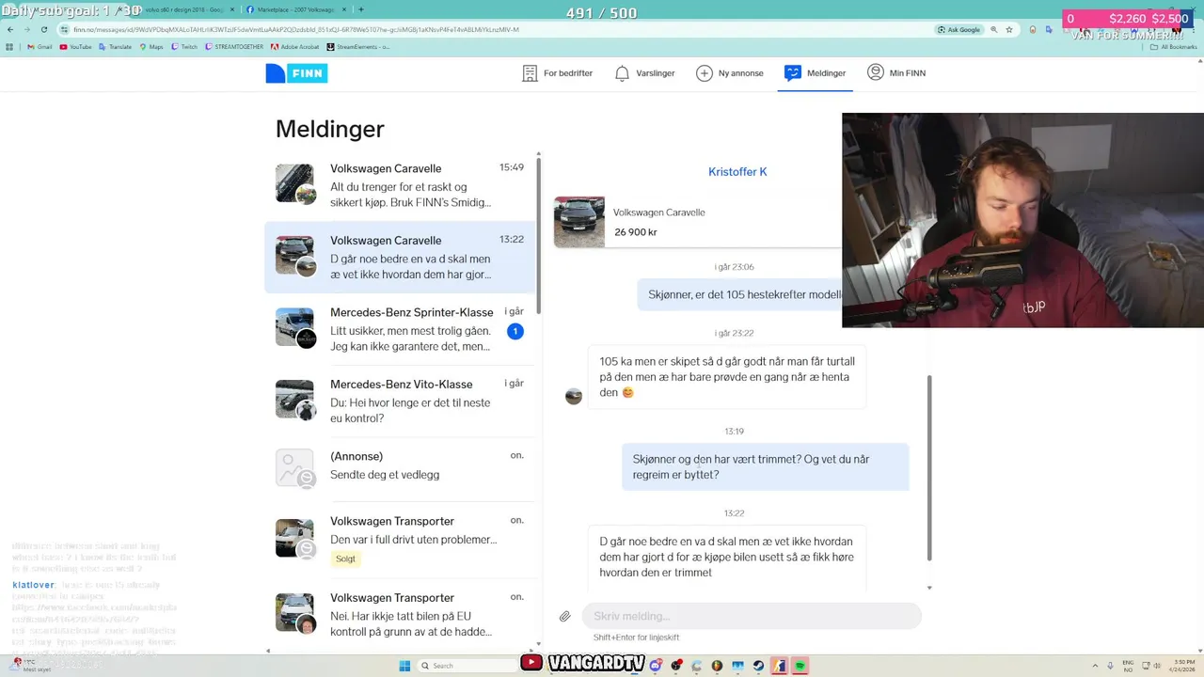Open the StreamElements bookmark
This screenshot has width=1204, height=677.
(x=358, y=46)
